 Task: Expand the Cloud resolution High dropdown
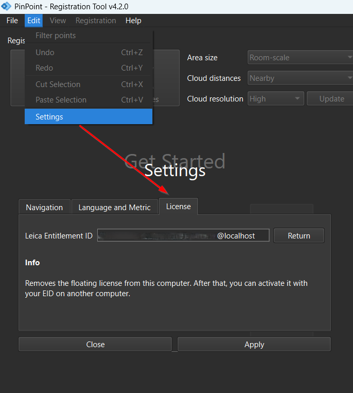click(x=276, y=98)
